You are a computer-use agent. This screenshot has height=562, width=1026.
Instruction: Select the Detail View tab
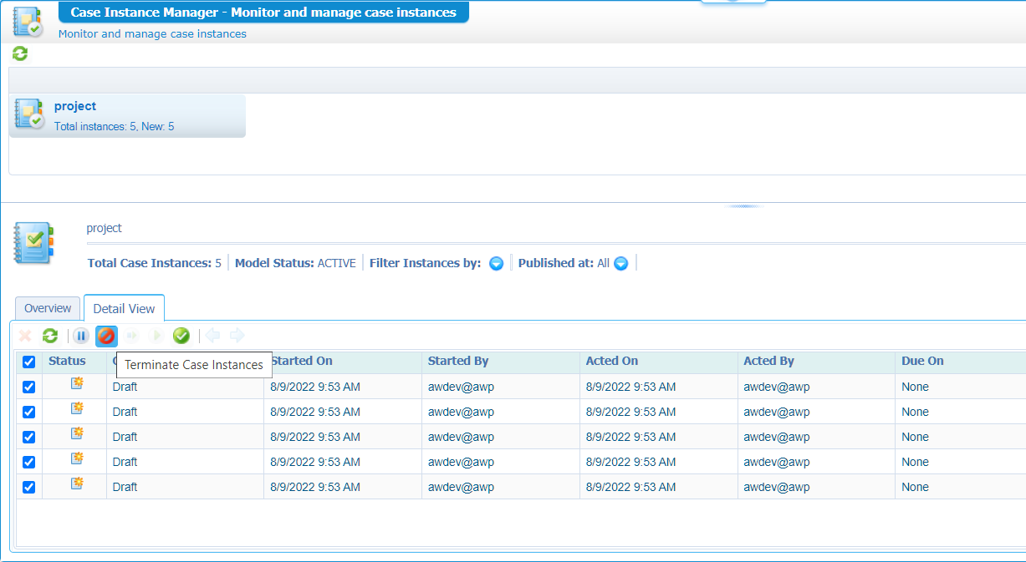pyautogui.click(x=124, y=309)
